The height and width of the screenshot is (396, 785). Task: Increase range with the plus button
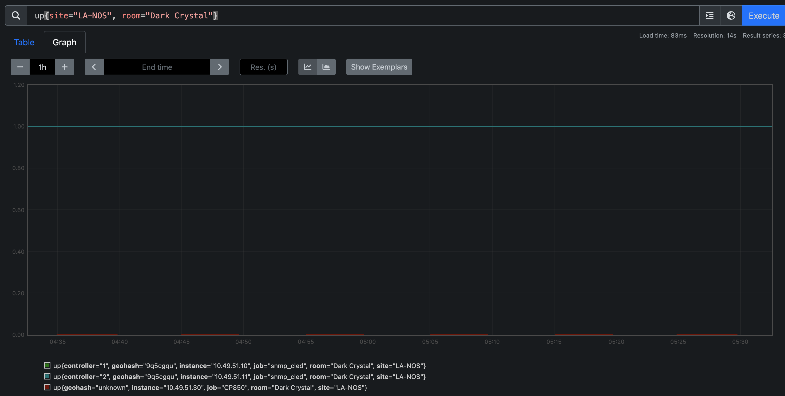(x=65, y=67)
